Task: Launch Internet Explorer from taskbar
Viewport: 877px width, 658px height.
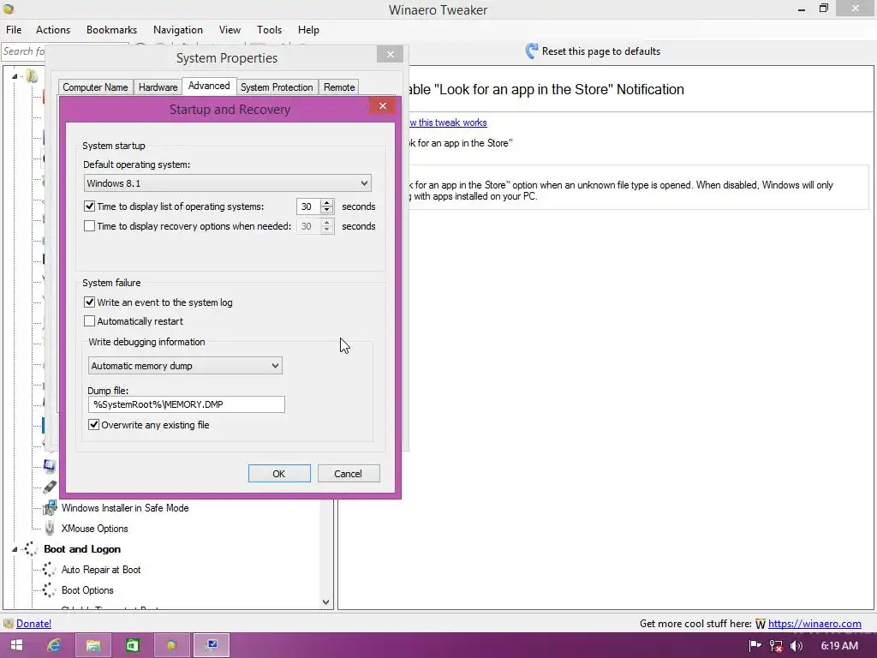Action: point(54,645)
